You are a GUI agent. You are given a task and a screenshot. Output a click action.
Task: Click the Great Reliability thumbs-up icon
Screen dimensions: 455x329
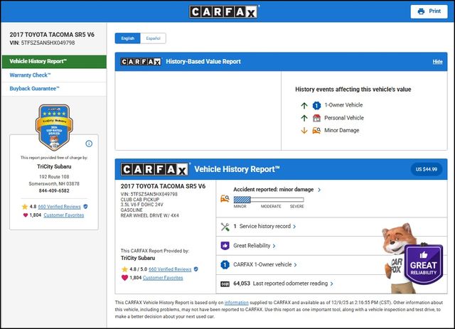[x=225, y=246]
